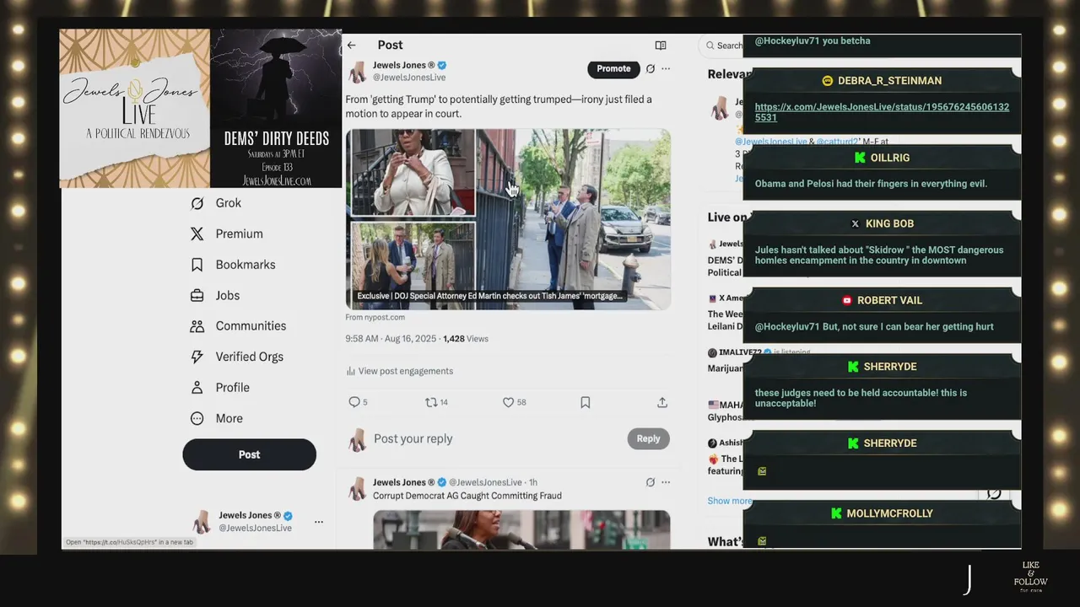The height and width of the screenshot is (607, 1080).
Task: Click the verified badge next to author name
Action: [x=442, y=66]
